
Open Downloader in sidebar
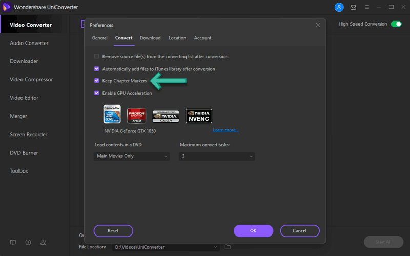tap(24, 61)
